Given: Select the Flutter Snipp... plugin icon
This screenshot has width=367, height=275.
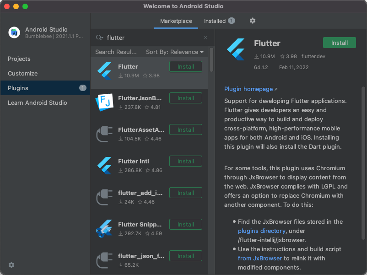Looking at the screenshot, I should coord(104,229).
